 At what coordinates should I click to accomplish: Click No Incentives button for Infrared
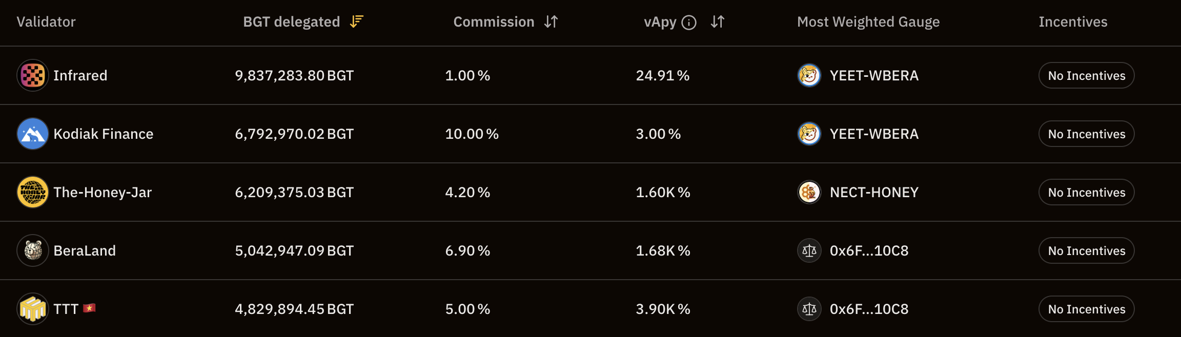pyautogui.click(x=1087, y=75)
